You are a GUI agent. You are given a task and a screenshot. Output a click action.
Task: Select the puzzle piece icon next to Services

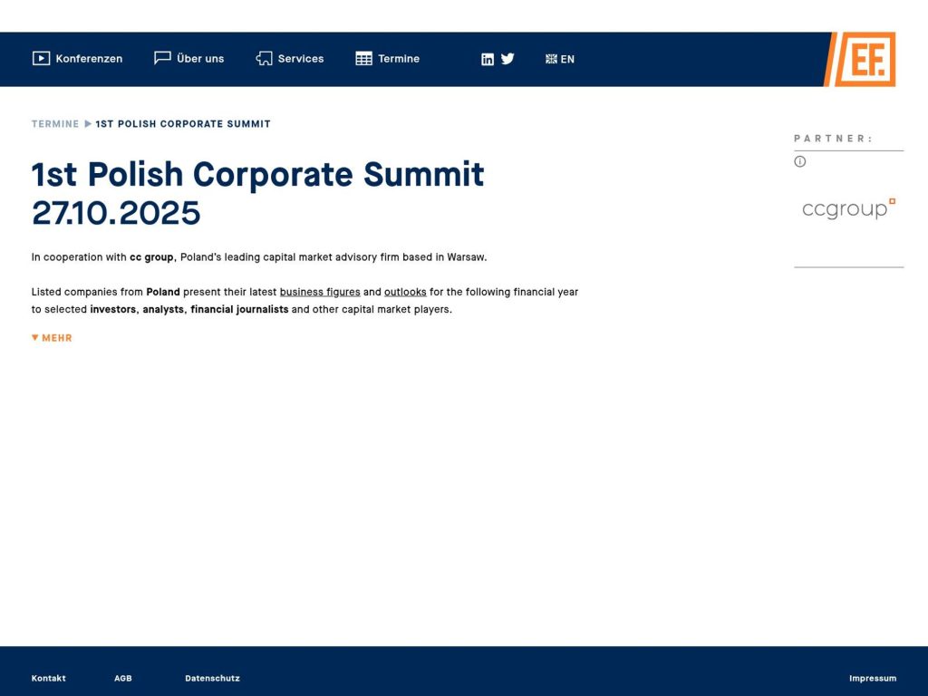263,58
